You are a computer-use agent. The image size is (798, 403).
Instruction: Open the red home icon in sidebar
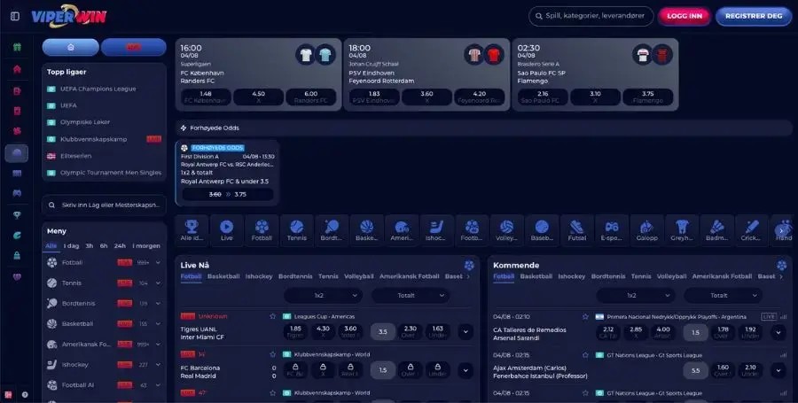pyautogui.click(x=17, y=69)
